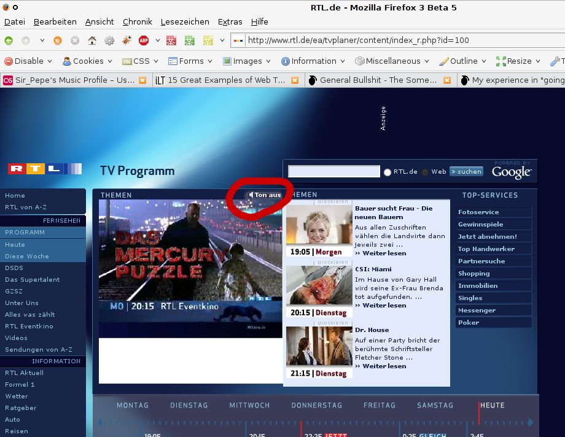Click the Google logo beside the search
This screenshot has height=437, width=565.
pyautogui.click(x=512, y=171)
